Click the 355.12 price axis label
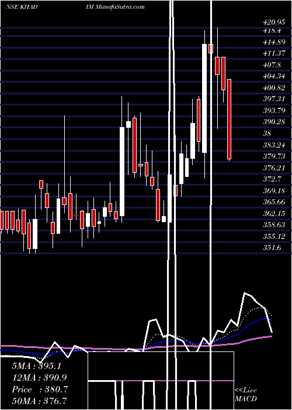This screenshot has width=292, height=410. pos(273,237)
